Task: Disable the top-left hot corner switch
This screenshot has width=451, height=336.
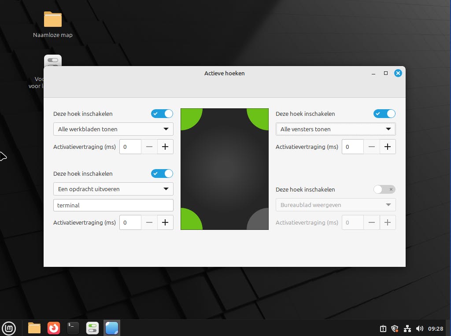Action: (162, 114)
